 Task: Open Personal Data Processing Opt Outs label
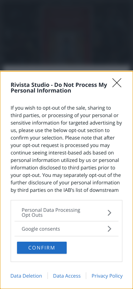[51, 212]
